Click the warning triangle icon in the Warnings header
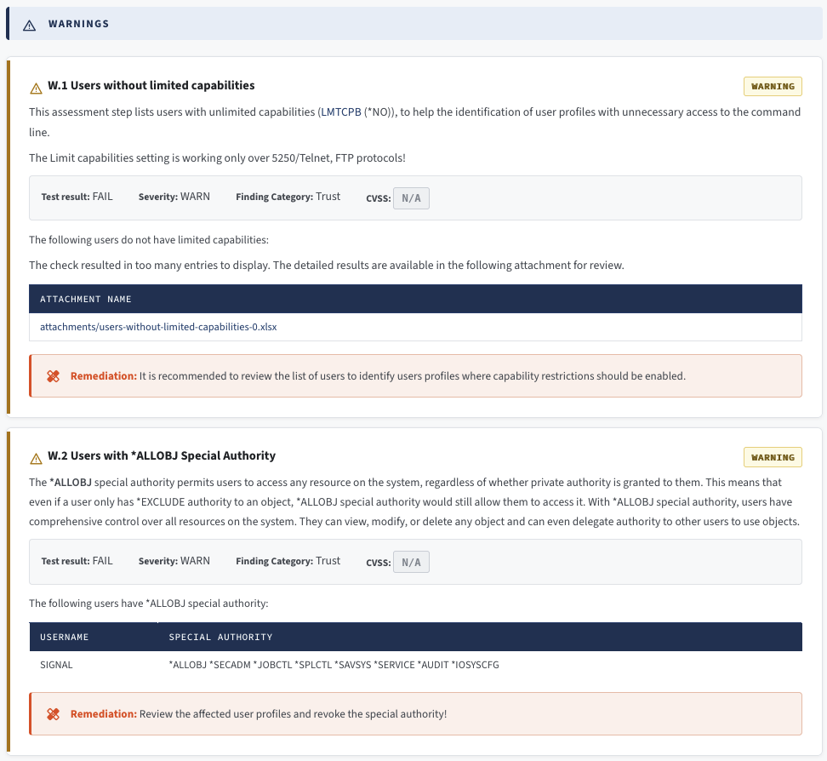 click(x=30, y=25)
